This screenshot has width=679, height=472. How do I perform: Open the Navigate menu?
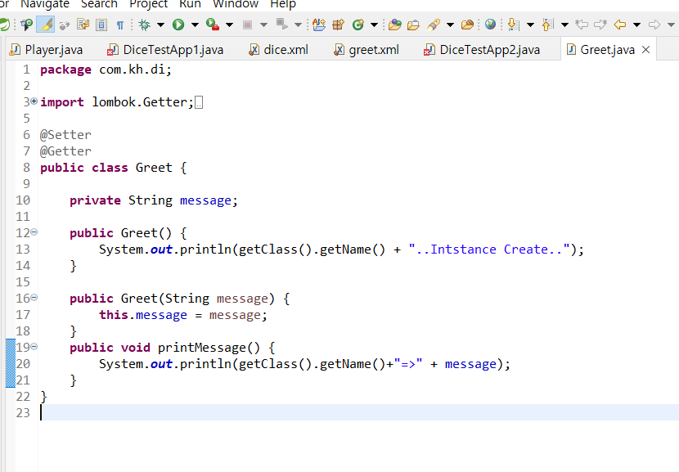[x=45, y=4]
